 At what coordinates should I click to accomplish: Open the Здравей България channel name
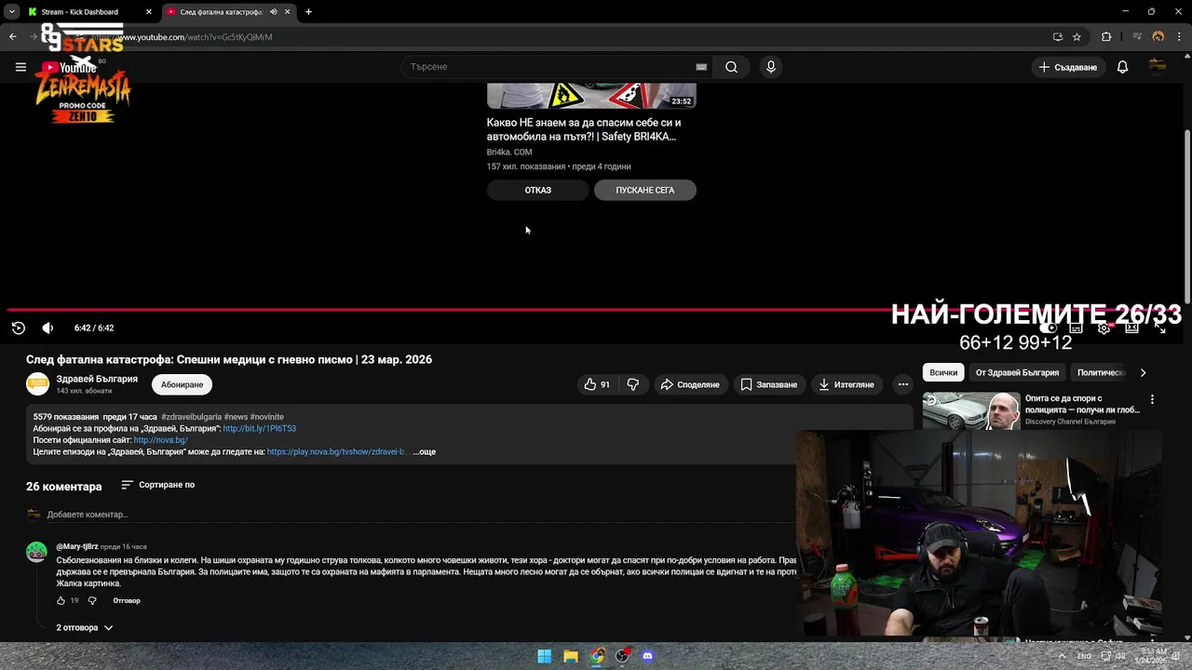point(97,379)
